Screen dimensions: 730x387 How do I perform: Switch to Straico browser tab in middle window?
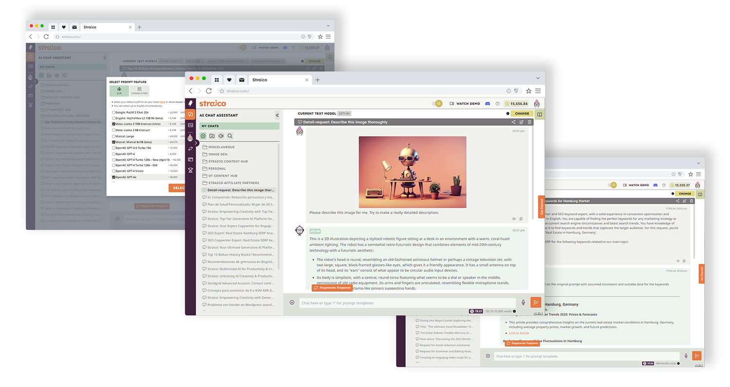point(279,80)
